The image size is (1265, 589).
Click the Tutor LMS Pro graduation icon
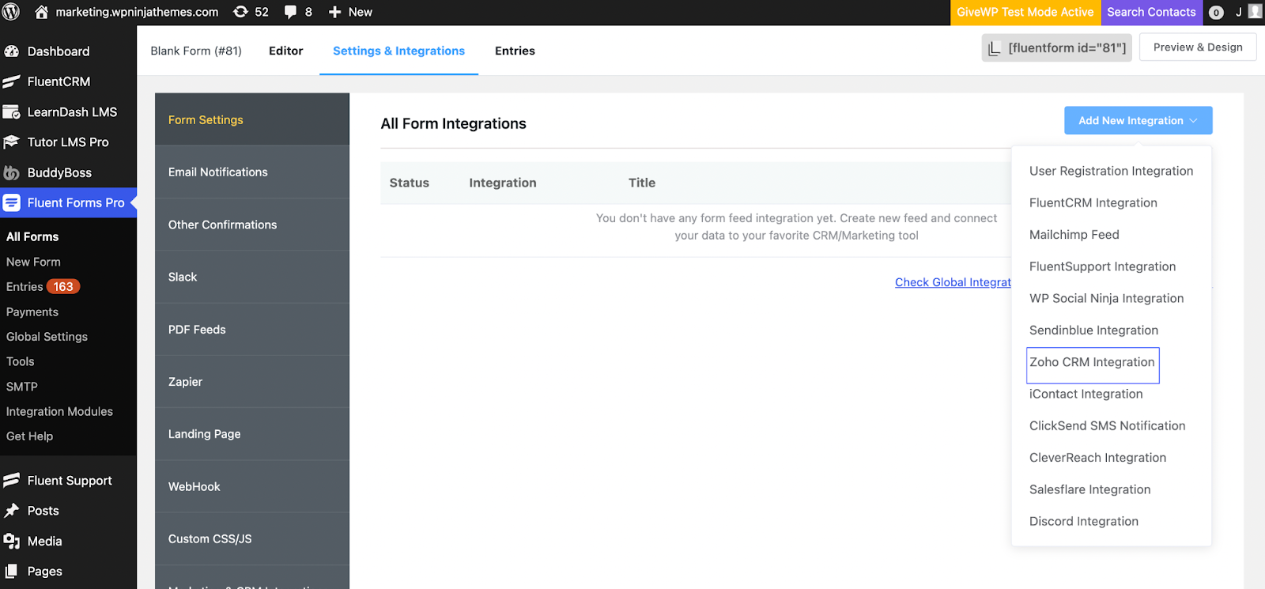[x=12, y=142]
